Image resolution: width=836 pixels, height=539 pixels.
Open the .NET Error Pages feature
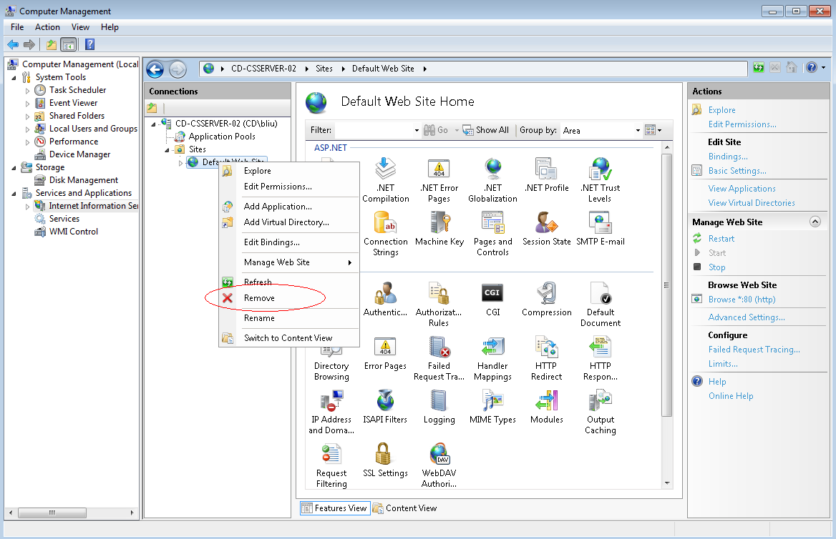coord(439,180)
